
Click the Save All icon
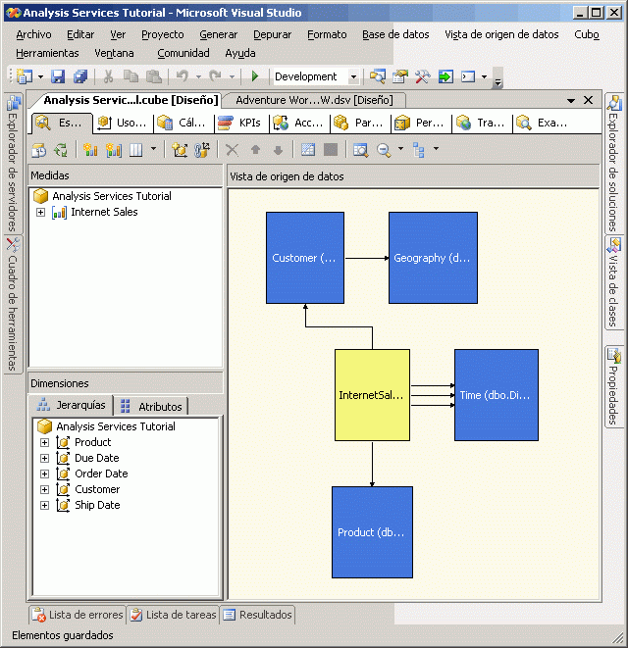coord(80,76)
